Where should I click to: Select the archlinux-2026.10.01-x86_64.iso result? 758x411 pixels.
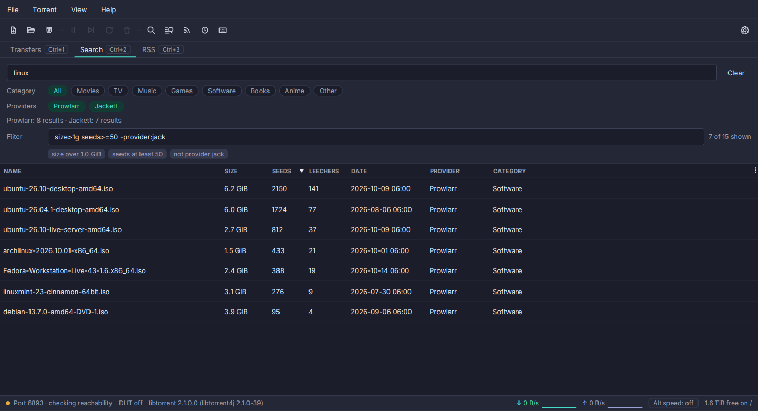379,250
